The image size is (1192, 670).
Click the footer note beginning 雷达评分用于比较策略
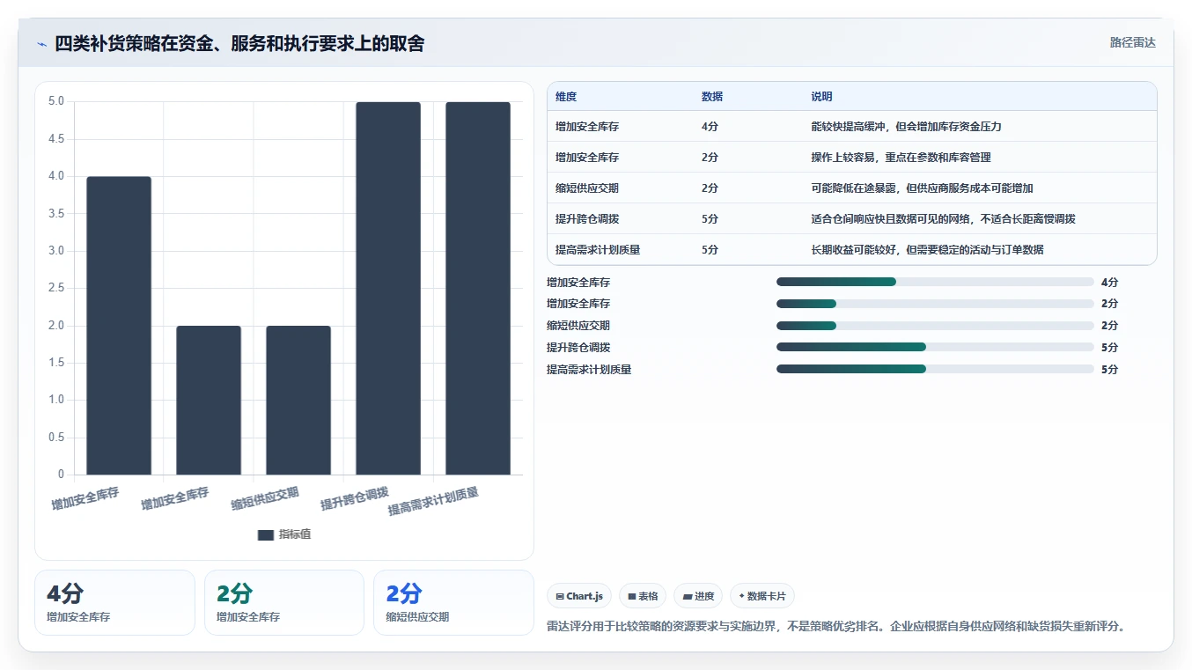[x=836, y=627]
